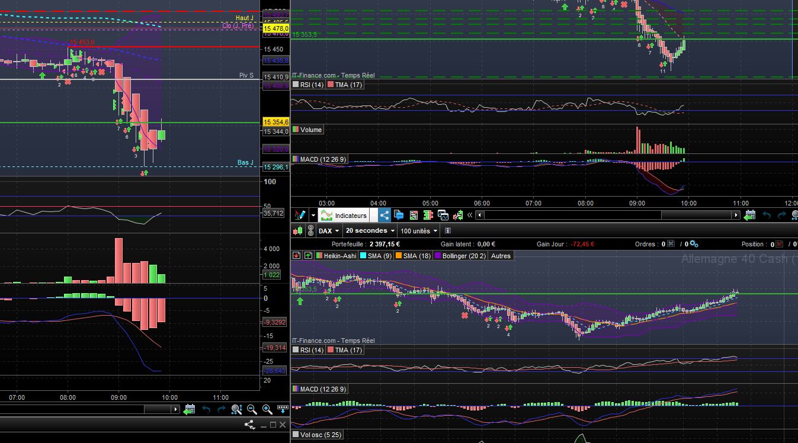Expand the hidden toolbar items chevron
Viewport: 798px width, 443px height.
click(x=470, y=216)
